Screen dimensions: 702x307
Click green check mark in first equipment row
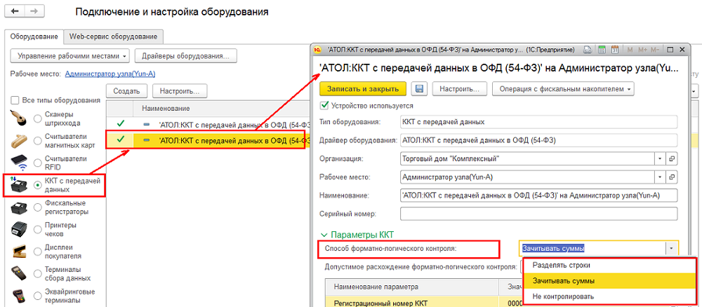tap(120, 124)
